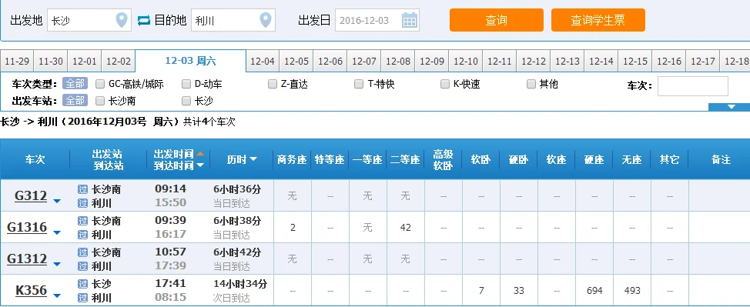Expand stop details for train G1312
Screen dimensions: 750x307
pos(57,265)
